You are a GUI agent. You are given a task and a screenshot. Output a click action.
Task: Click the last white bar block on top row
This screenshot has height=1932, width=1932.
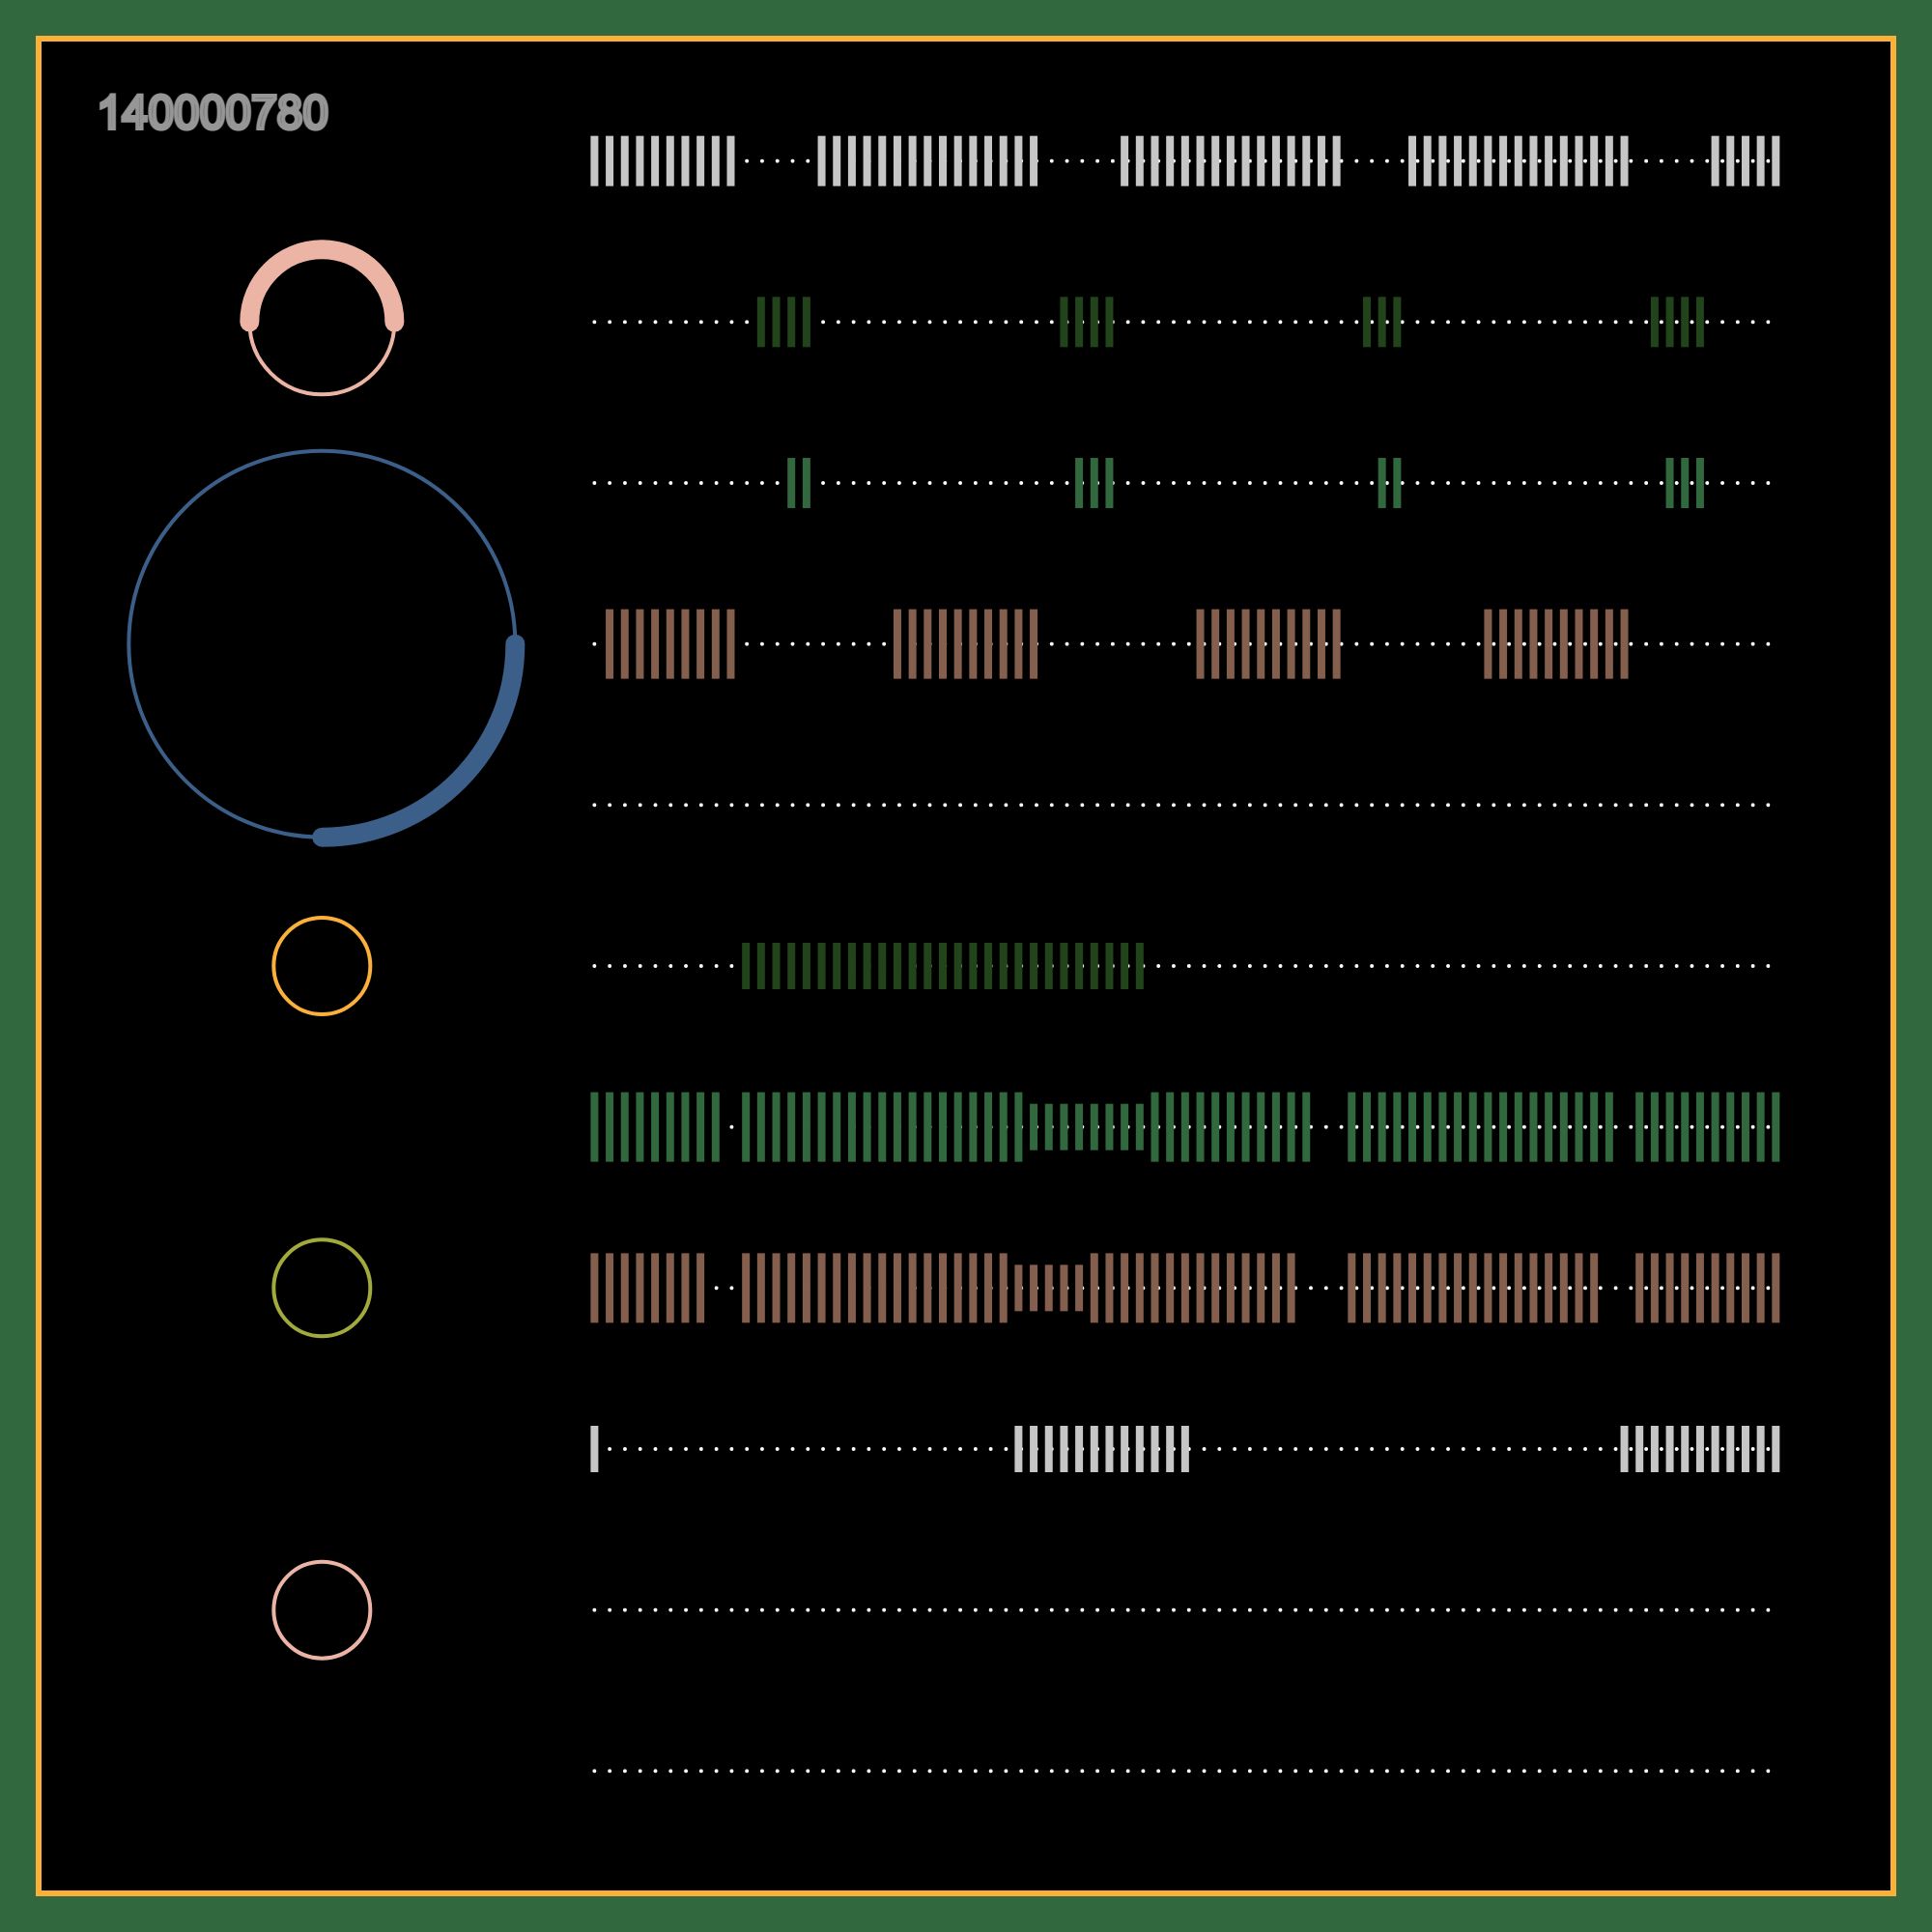click(x=1745, y=161)
